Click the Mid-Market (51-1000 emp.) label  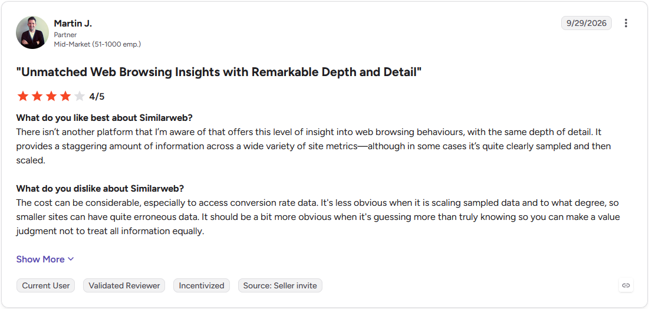[x=97, y=44]
